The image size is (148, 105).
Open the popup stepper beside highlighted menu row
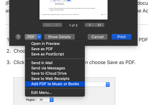click(108, 85)
